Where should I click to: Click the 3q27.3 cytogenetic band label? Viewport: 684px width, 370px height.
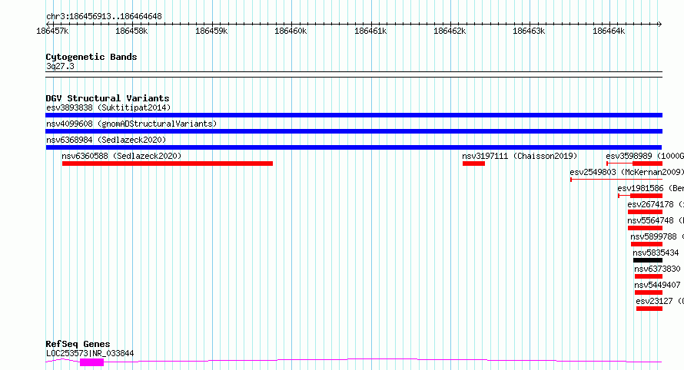tap(60, 66)
